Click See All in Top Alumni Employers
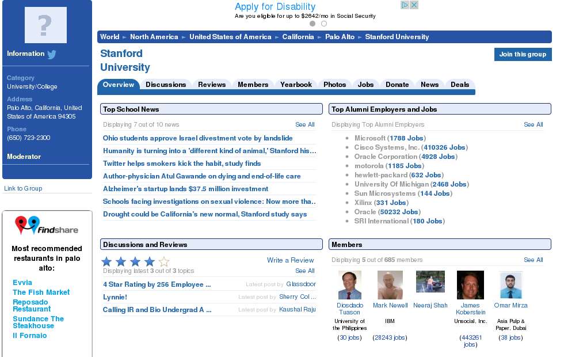The height and width of the screenshot is (357, 564). click(533, 124)
